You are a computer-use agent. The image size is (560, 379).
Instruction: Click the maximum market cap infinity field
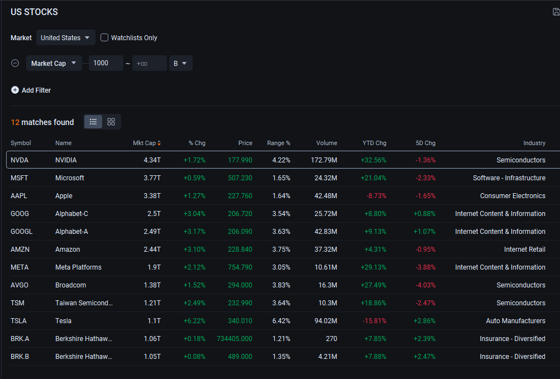coord(149,63)
